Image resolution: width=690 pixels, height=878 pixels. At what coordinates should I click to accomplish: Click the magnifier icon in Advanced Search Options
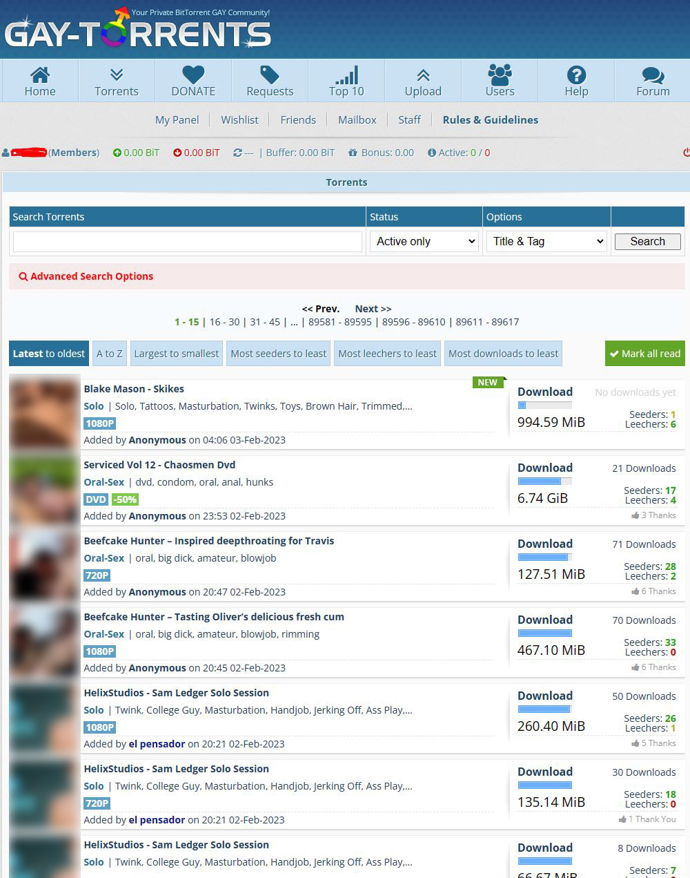click(23, 276)
